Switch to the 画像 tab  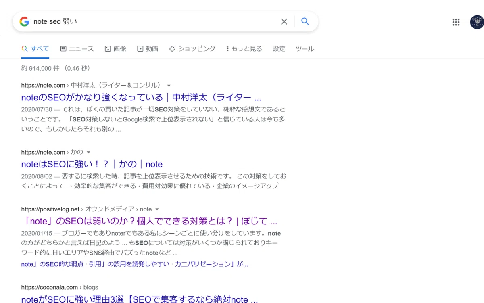(x=115, y=49)
